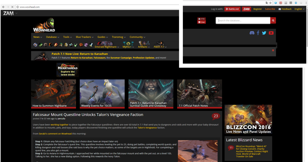Image resolution: width=308 pixels, height=162 pixels.
Task: Open Serabi's comment on Wowhead link
Action: pyautogui.click(x=55, y=134)
